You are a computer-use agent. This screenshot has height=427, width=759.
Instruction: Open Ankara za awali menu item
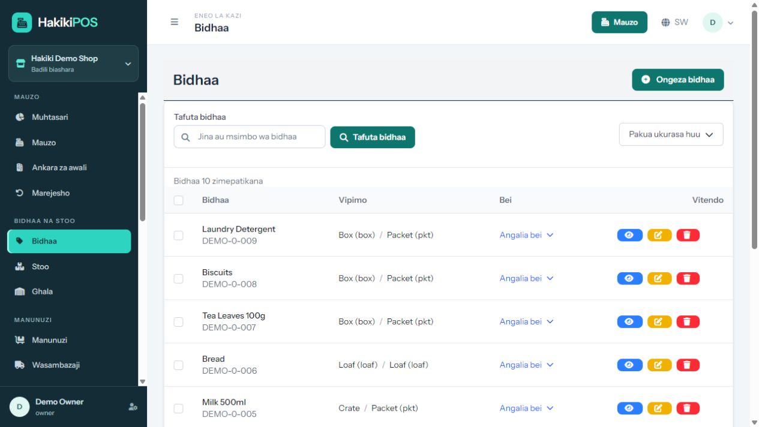69,167
